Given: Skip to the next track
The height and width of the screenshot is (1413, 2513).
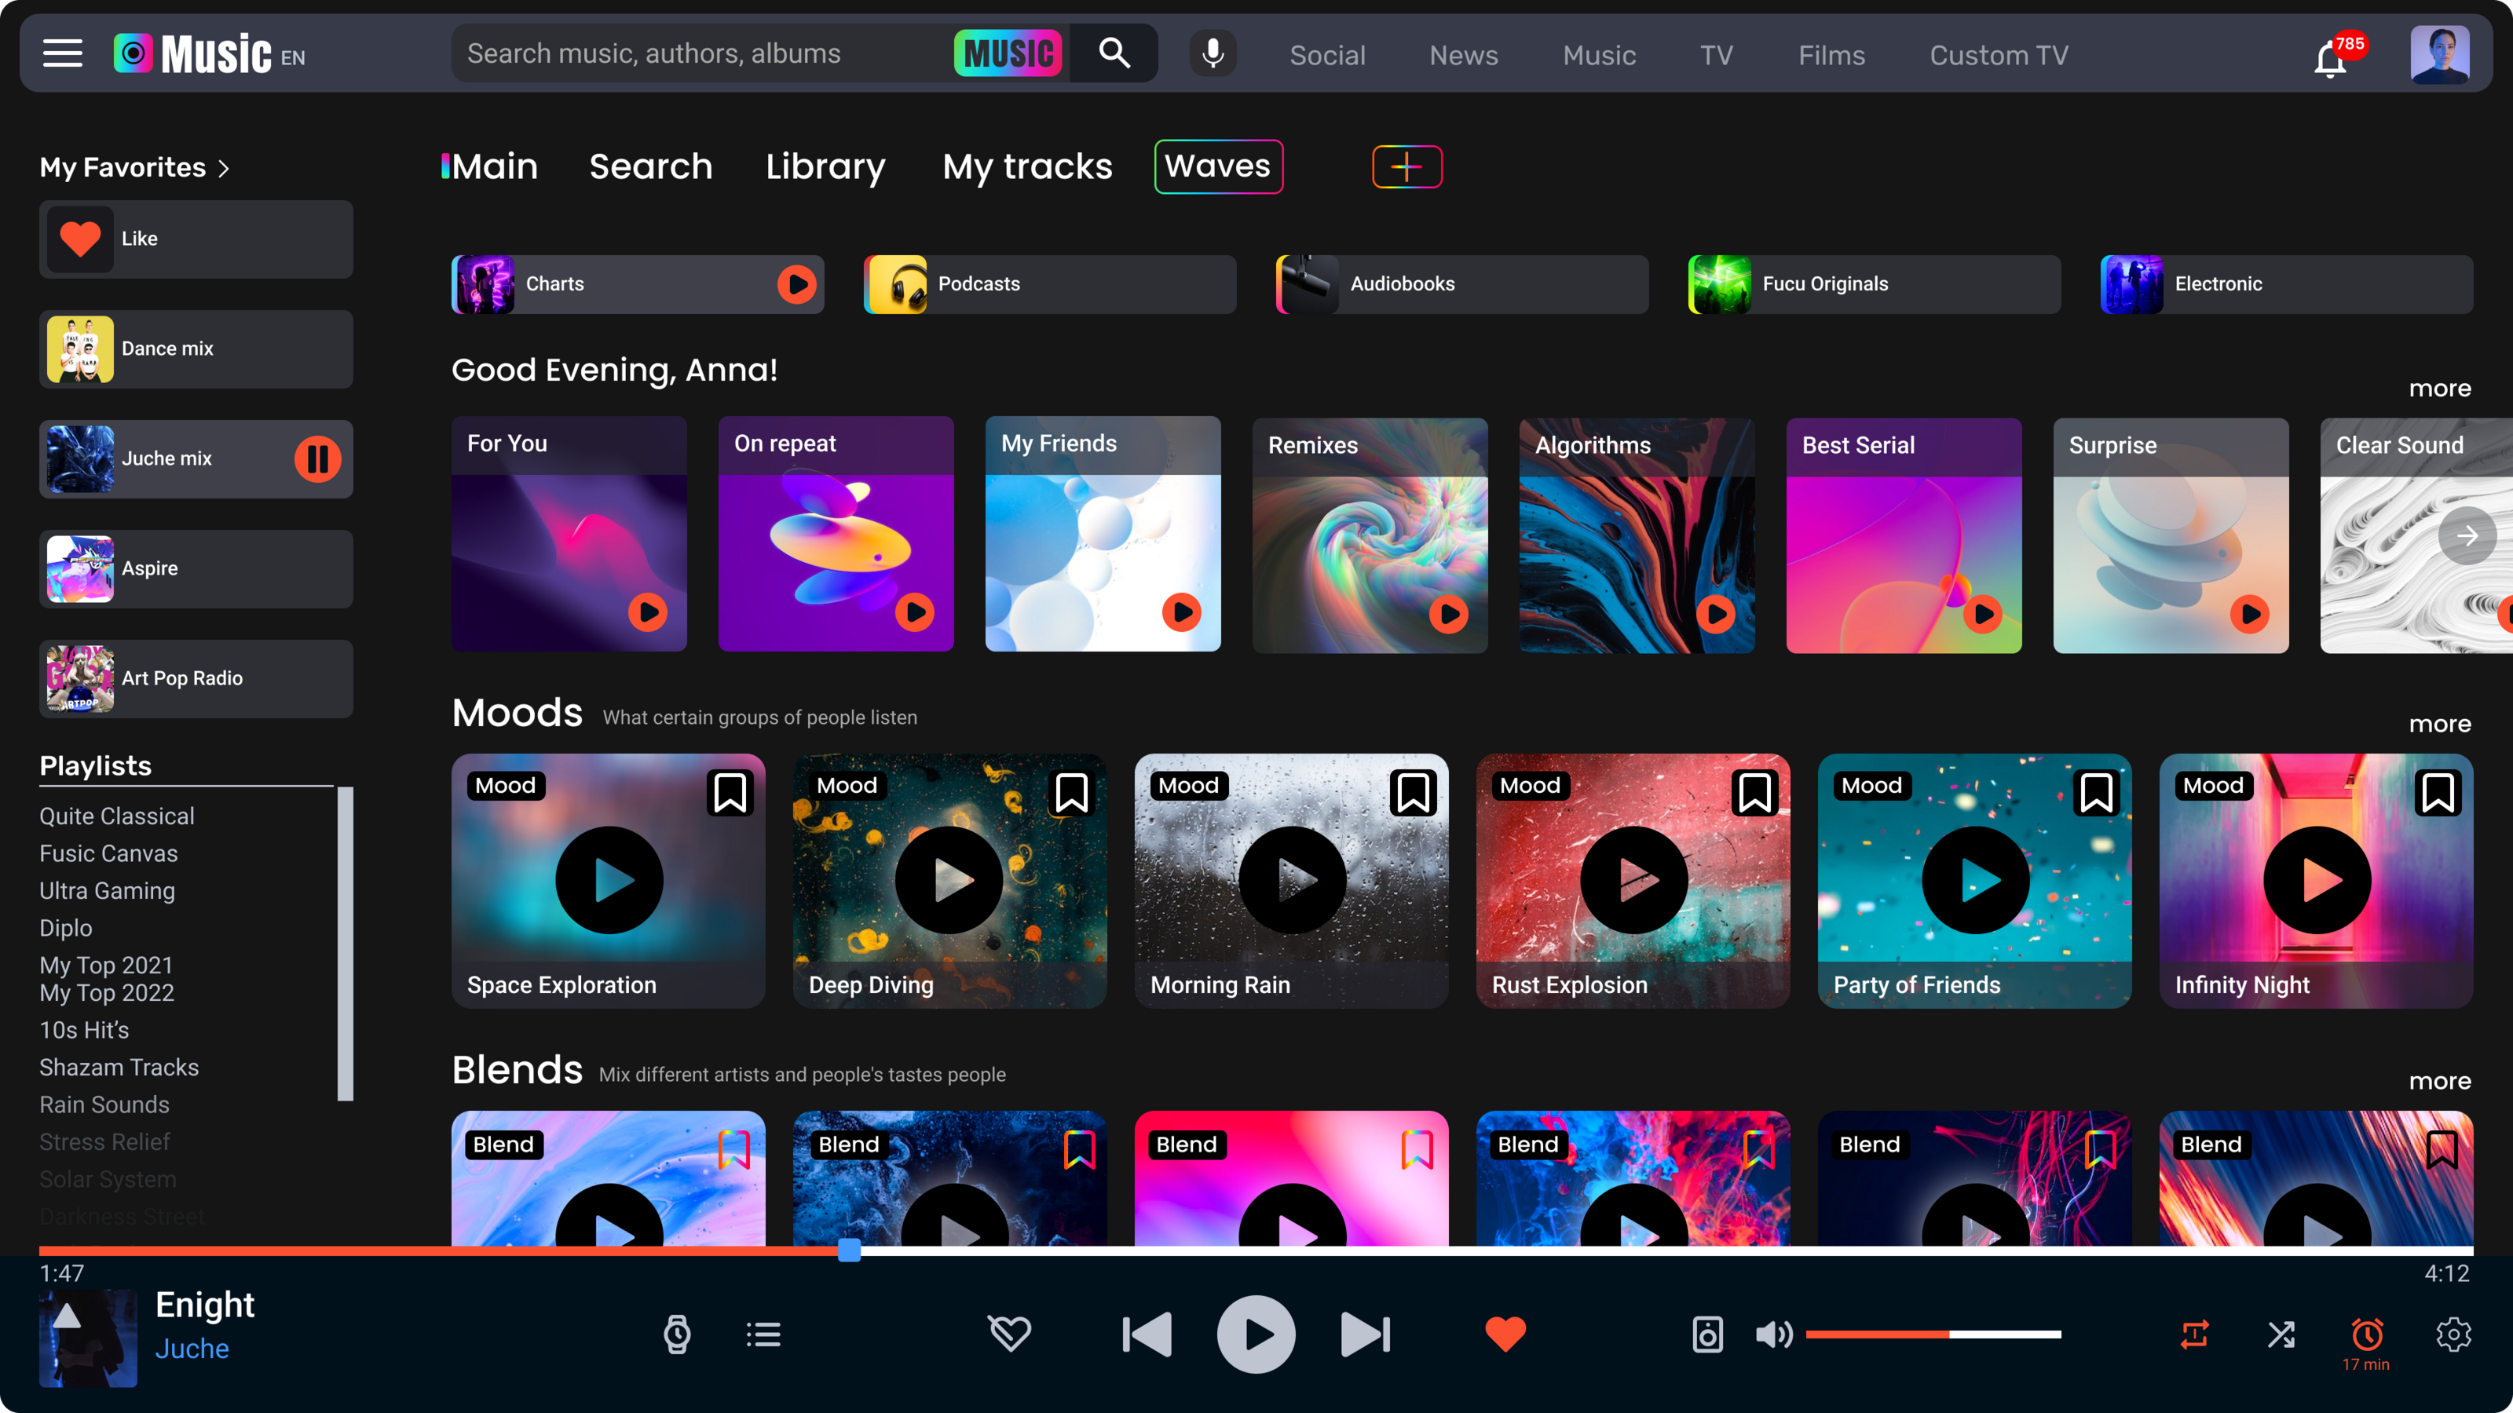Looking at the screenshot, I should (1366, 1334).
